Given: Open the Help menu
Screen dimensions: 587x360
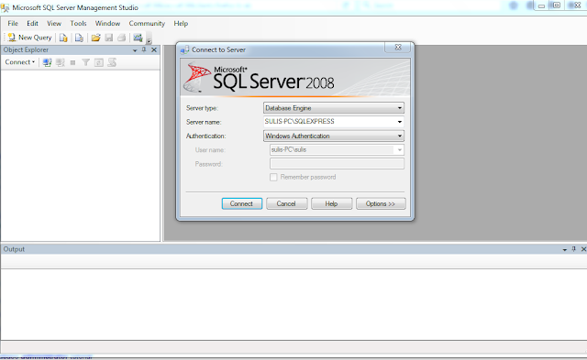Looking at the screenshot, I should click(x=181, y=23).
